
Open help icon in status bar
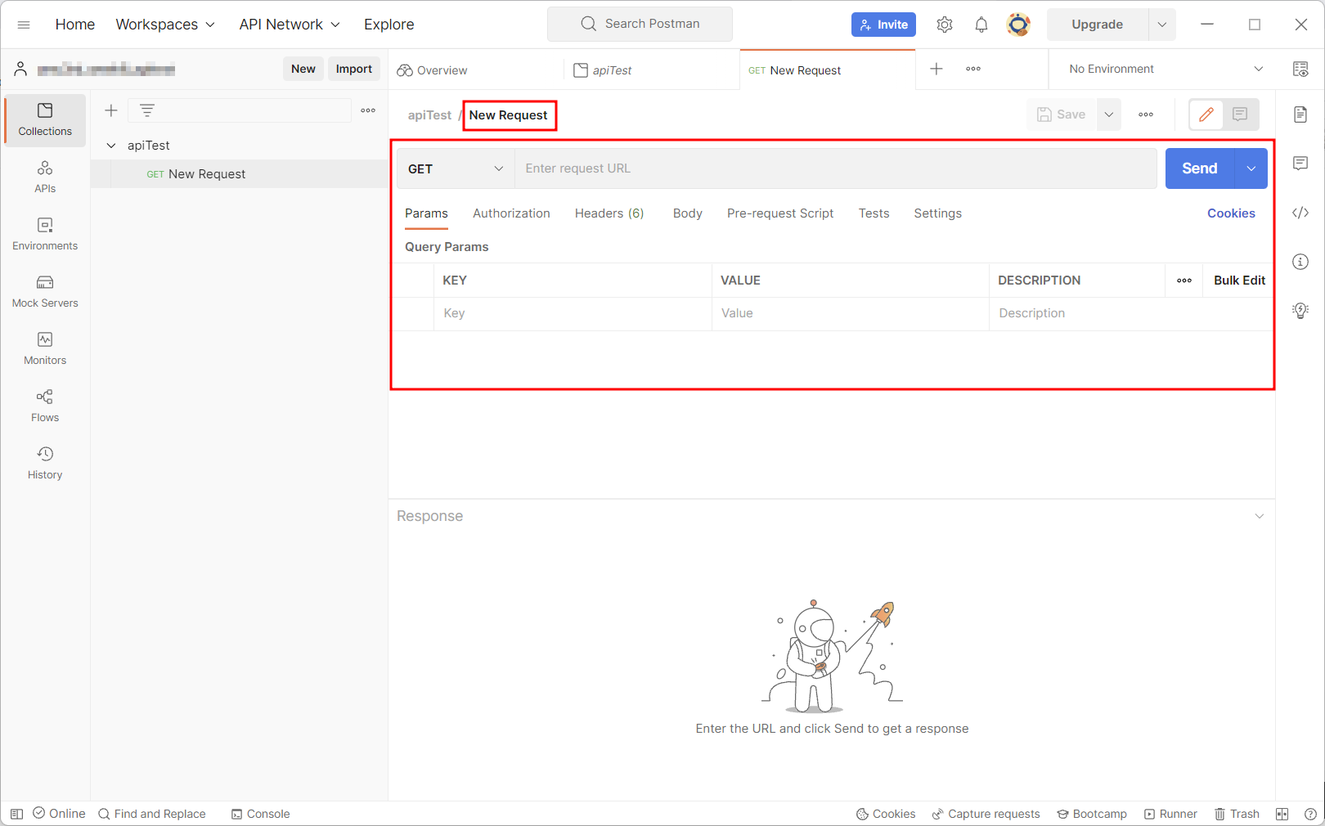[1310, 814]
